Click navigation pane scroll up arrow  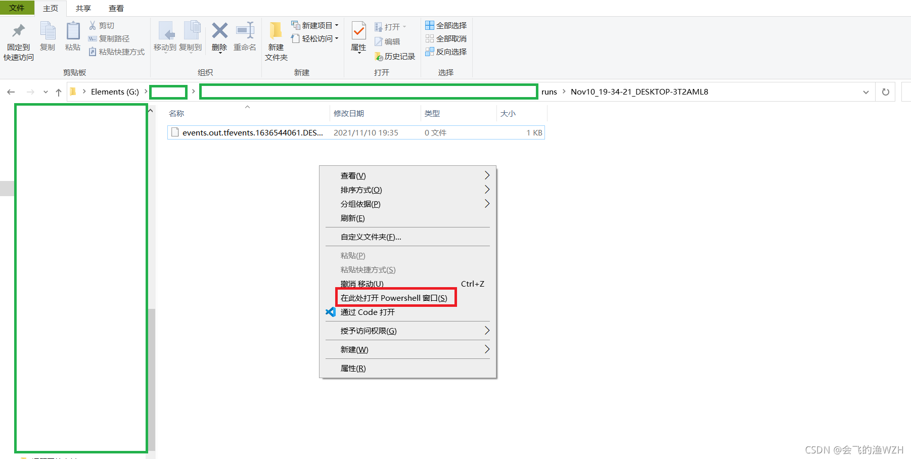point(151,110)
